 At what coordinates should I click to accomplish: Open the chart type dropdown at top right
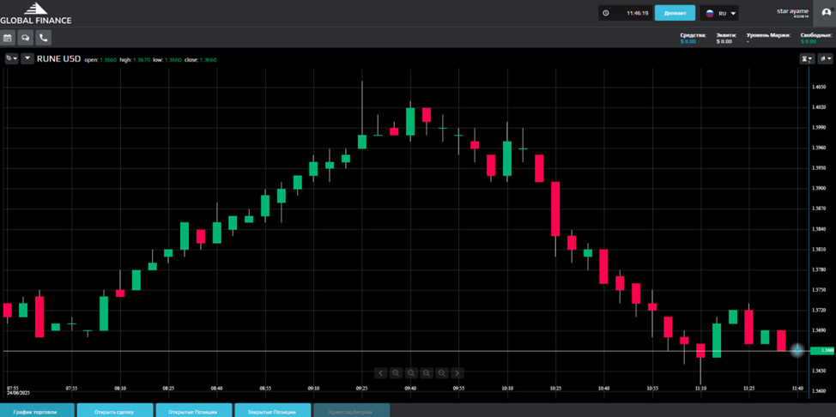(x=825, y=59)
